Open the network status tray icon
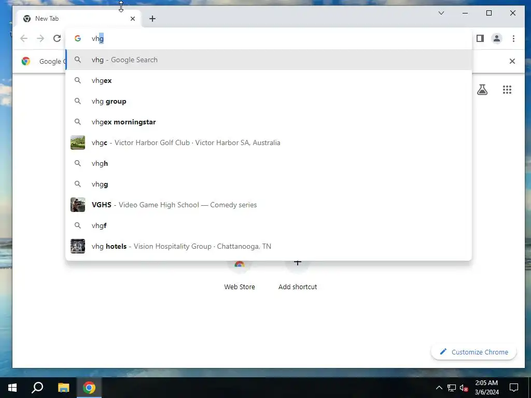 pyautogui.click(x=452, y=388)
